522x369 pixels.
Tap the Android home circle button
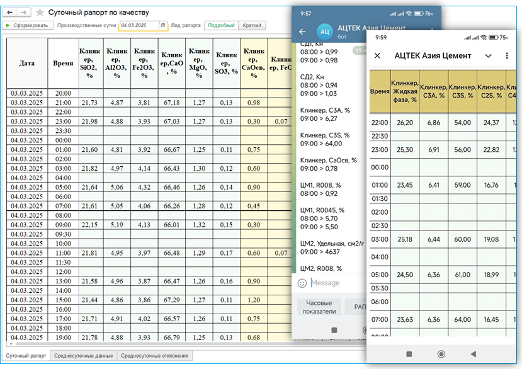pos(441,354)
